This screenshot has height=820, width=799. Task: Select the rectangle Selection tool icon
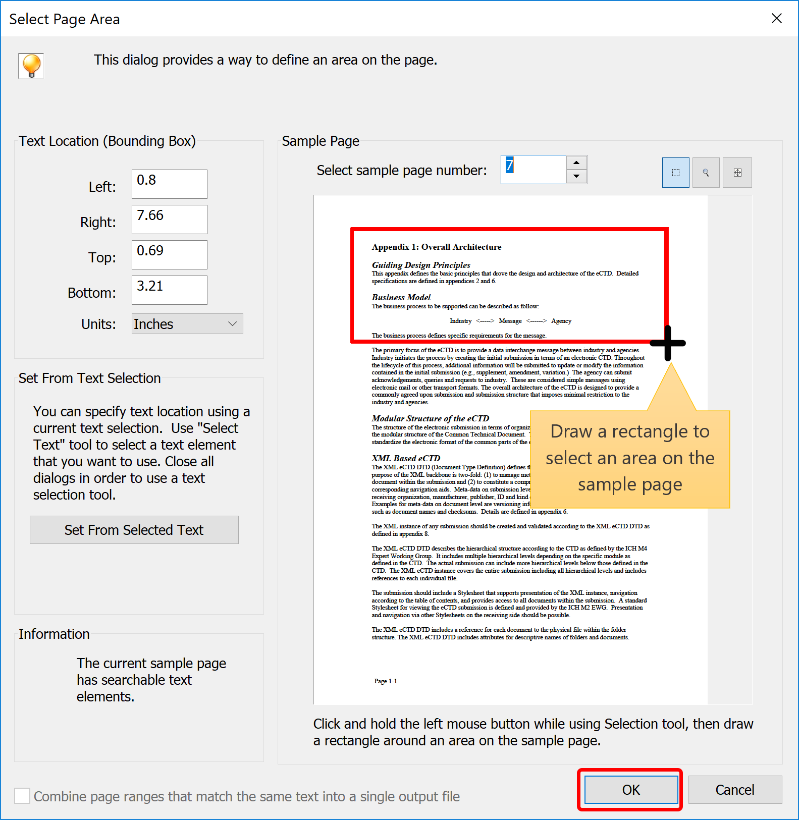tap(675, 173)
